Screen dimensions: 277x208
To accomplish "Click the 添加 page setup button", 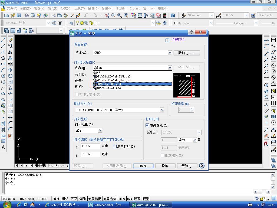I will coord(187,53).
